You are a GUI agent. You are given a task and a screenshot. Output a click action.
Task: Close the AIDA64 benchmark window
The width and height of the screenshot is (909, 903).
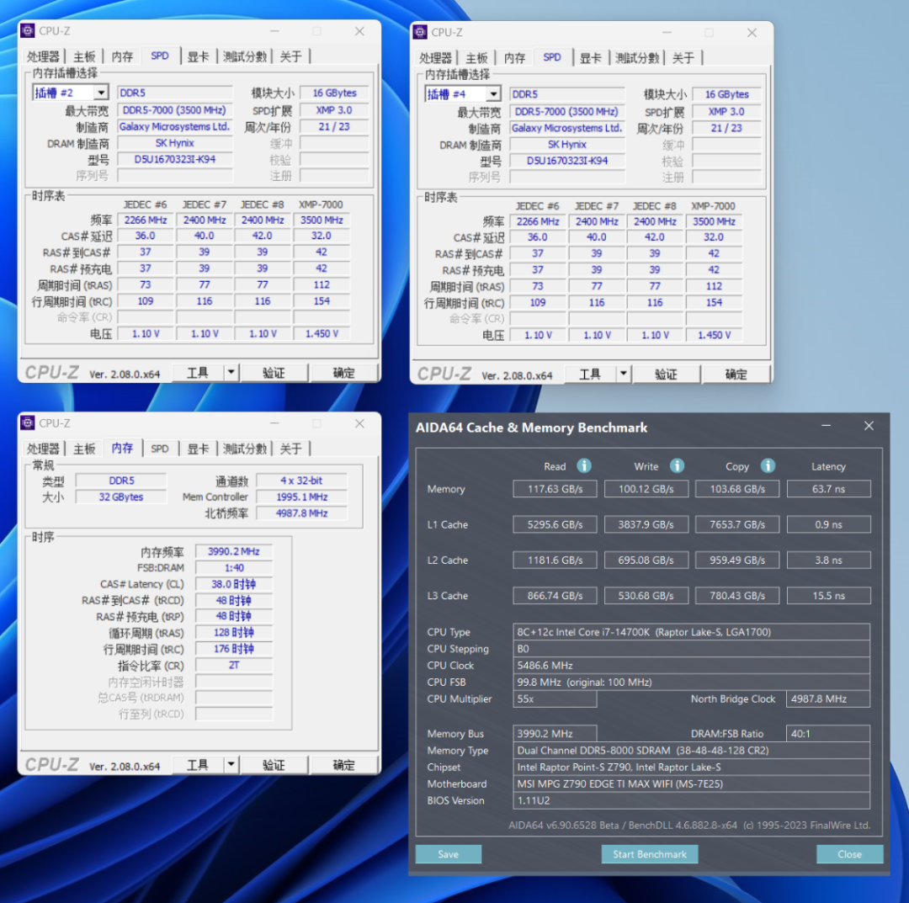[x=869, y=426]
